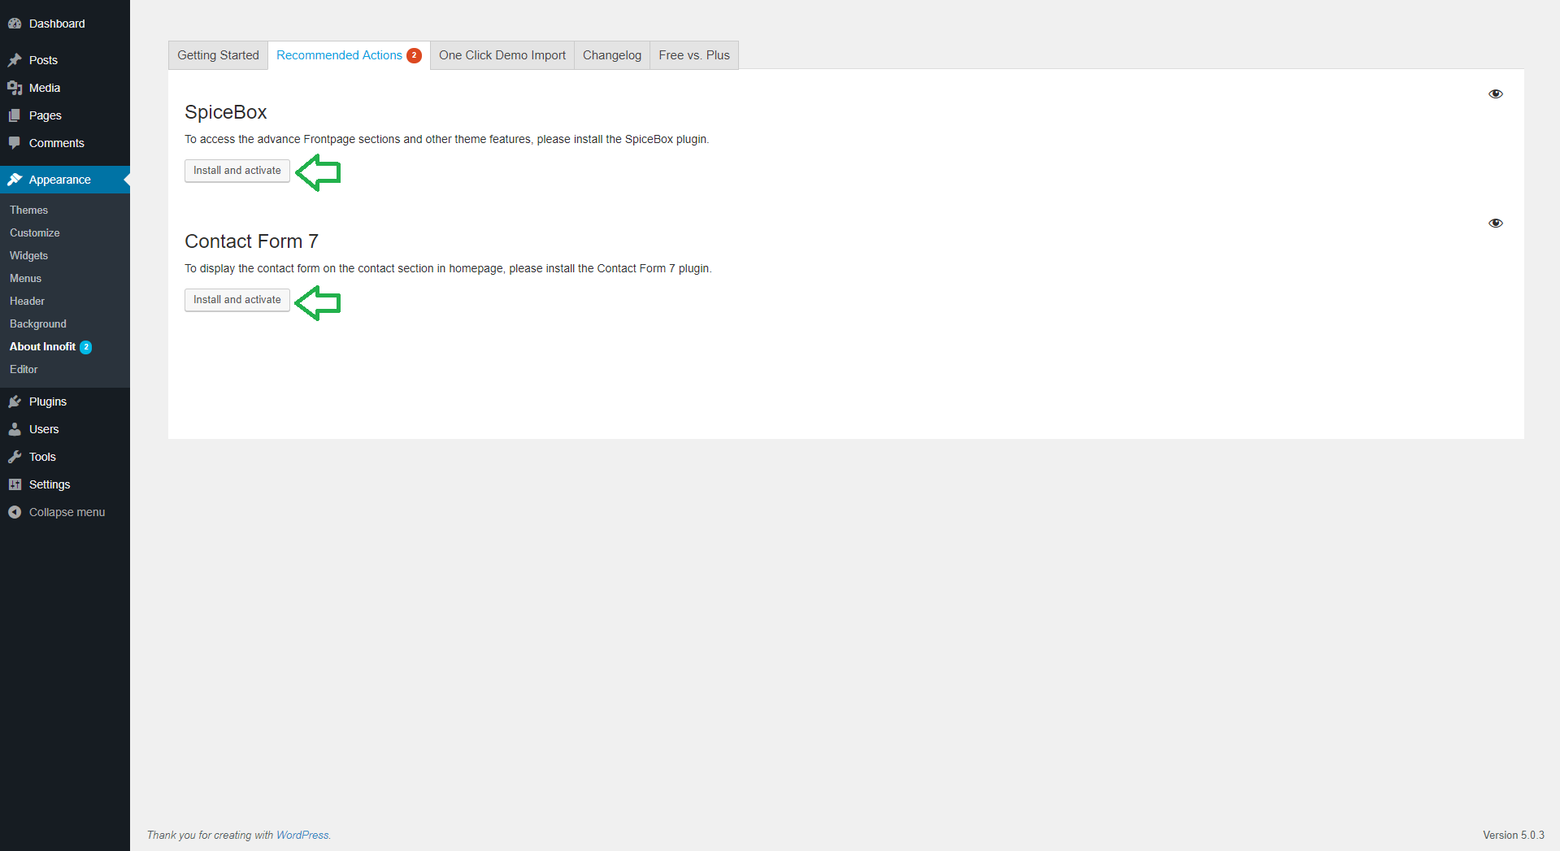Click the Collapse menu arrow icon
Image resolution: width=1560 pixels, height=851 pixels.
(x=15, y=512)
